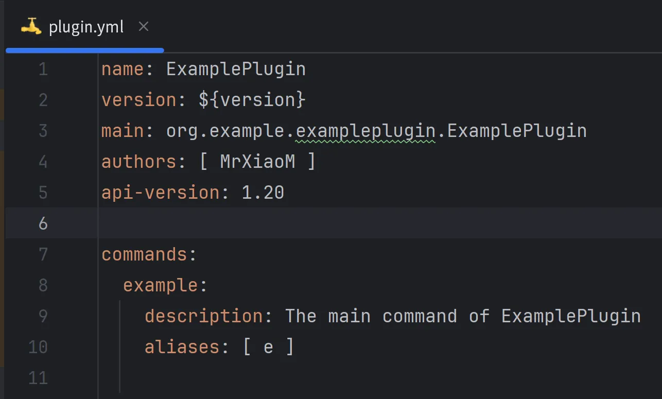The width and height of the screenshot is (662, 399).
Task: Click the 'description' key on line 9
Action: click(203, 316)
